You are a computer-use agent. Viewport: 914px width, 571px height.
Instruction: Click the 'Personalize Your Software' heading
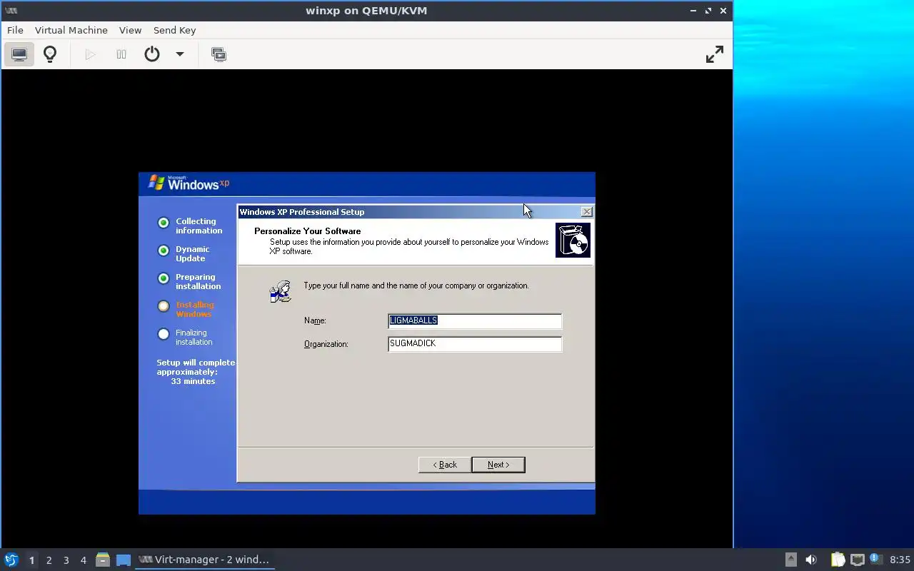coord(308,231)
